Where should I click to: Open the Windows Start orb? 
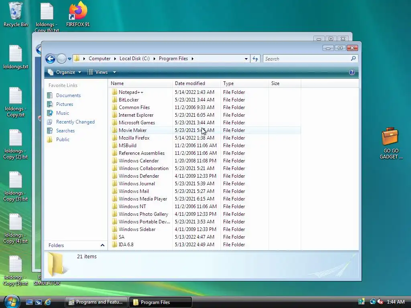pyautogui.click(x=12, y=302)
